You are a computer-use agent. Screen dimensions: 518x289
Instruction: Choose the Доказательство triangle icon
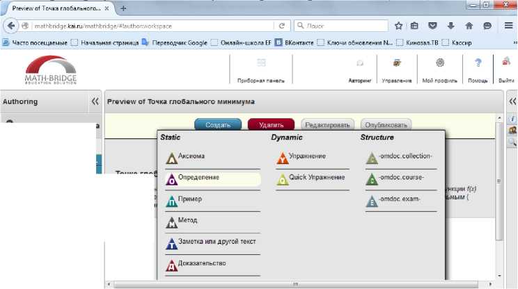click(x=171, y=265)
